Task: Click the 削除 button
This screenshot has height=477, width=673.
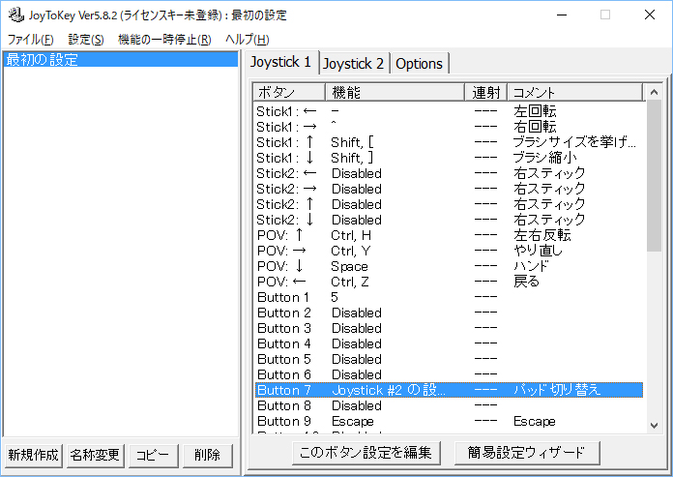Action: [x=208, y=455]
